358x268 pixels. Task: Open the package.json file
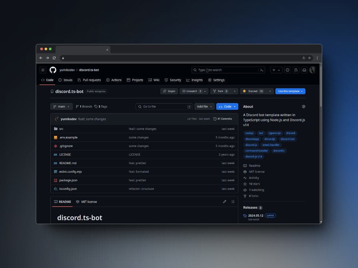coord(68,180)
